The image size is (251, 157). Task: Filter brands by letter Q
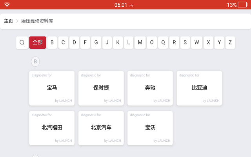(x=163, y=42)
